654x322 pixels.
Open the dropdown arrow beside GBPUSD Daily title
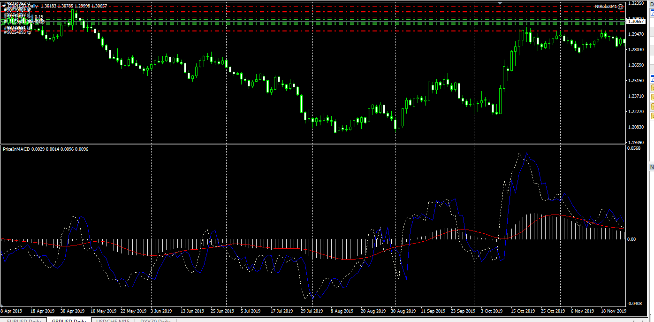point(4,6)
